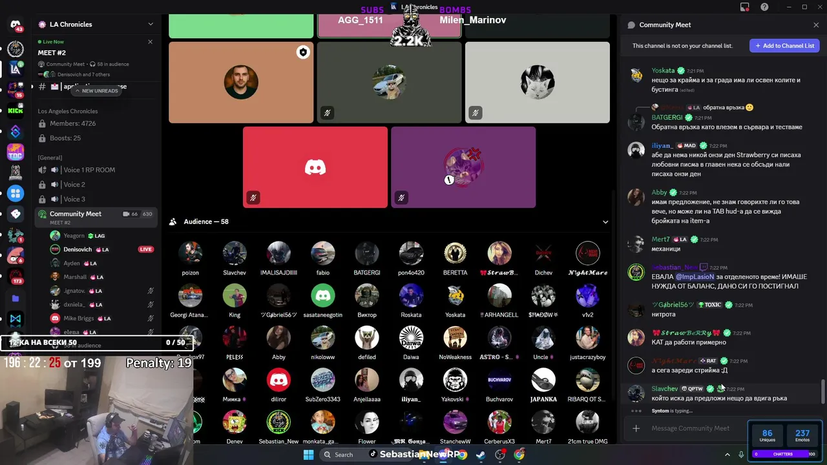Select Yeagorn in speakers list
This screenshot has width=827, height=465.
coord(102,236)
